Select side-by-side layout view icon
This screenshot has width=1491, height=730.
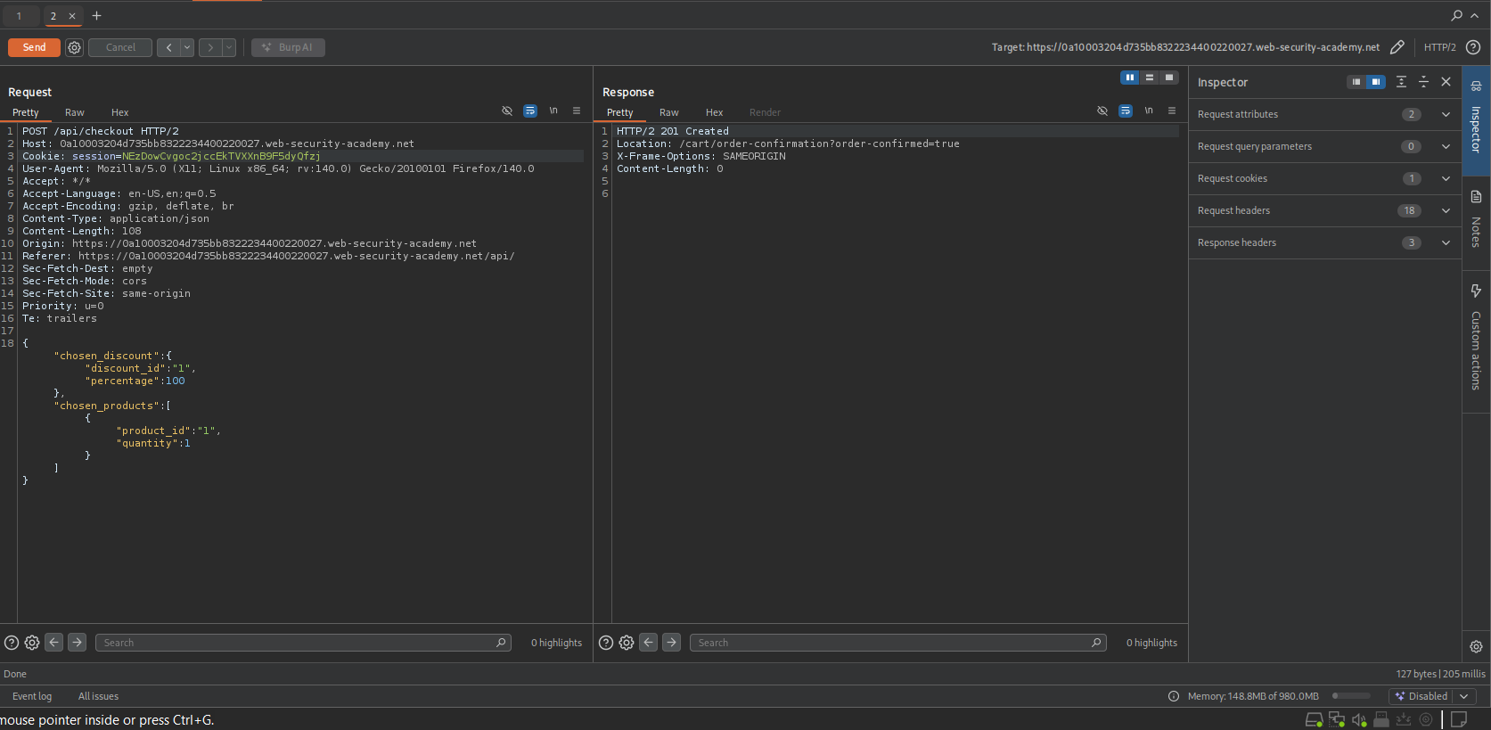[x=1129, y=78]
